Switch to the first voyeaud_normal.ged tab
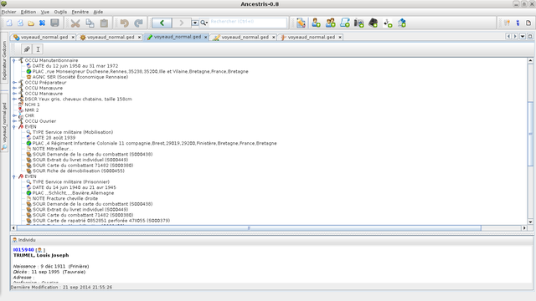Image resolution: width=536 pixels, height=301 pixels. tap(44, 37)
